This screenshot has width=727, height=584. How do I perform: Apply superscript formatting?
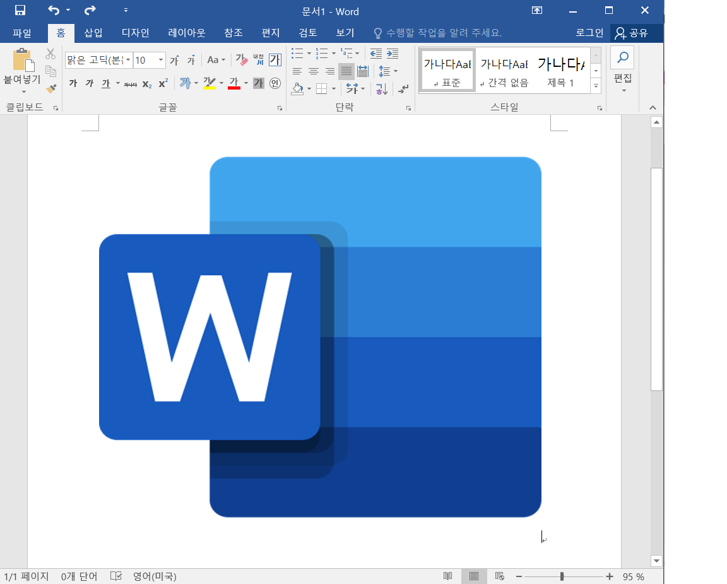pyautogui.click(x=163, y=83)
